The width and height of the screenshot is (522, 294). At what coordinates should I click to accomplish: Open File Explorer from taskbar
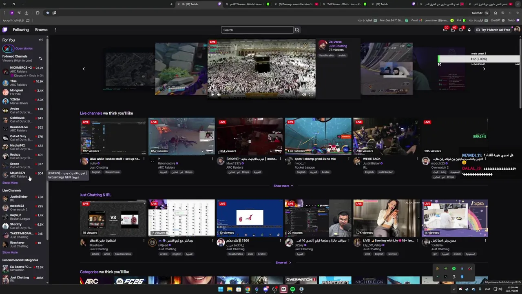(230, 289)
